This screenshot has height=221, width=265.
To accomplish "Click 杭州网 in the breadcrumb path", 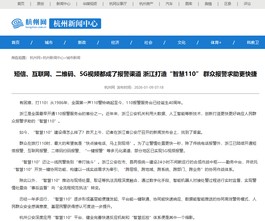I will [35, 58].
